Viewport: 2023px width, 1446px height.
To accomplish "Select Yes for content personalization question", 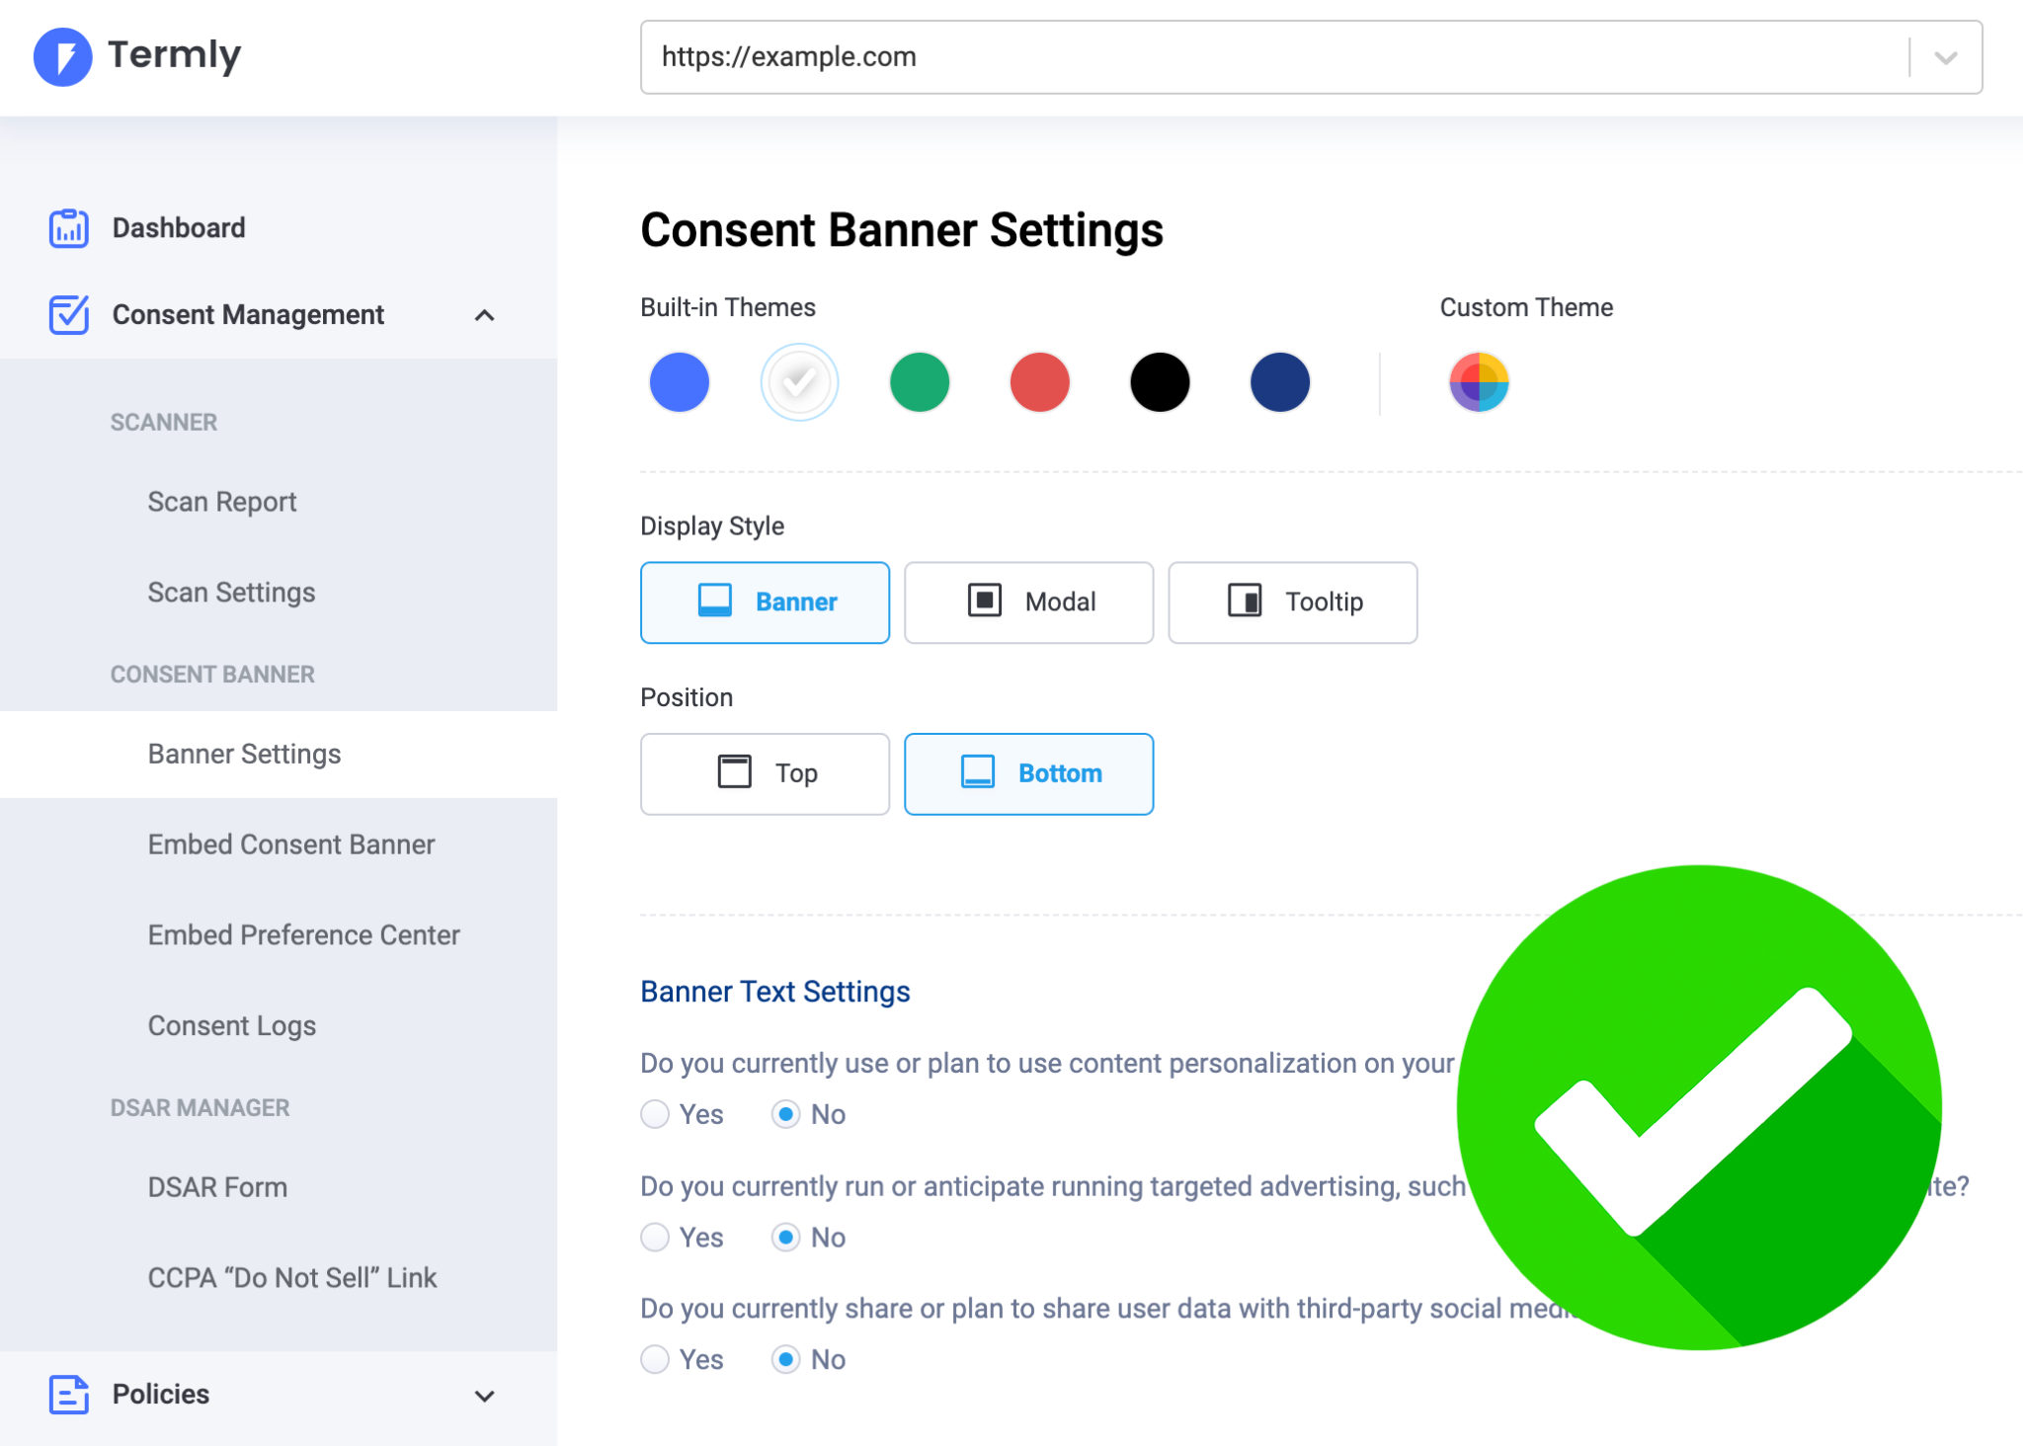I will coord(655,1114).
